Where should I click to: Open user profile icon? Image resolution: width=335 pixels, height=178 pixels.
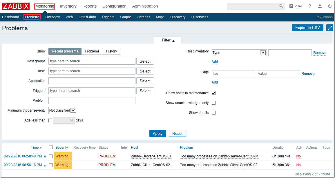point(320,6)
